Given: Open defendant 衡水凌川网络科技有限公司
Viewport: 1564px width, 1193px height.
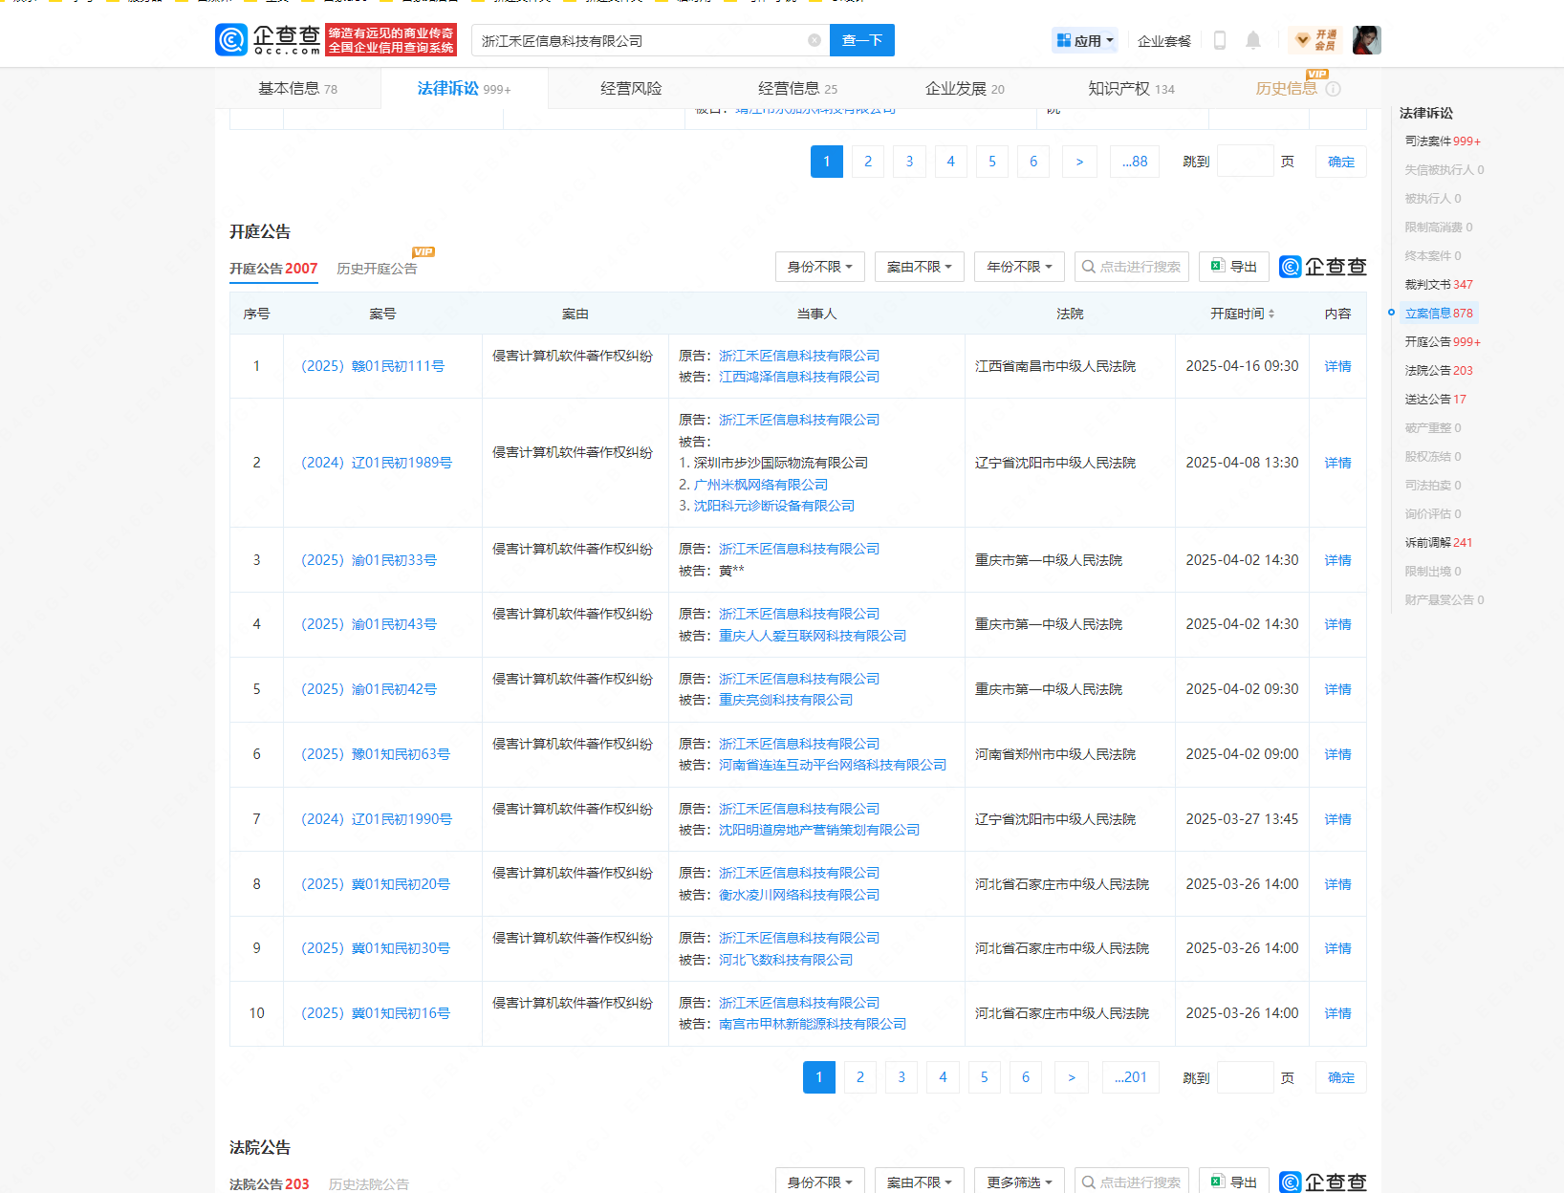Looking at the screenshot, I should [799, 895].
